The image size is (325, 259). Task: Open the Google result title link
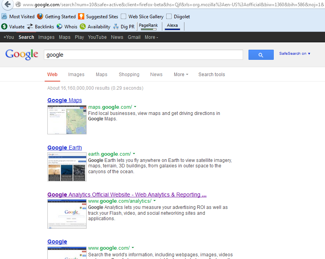click(x=57, y=242)
